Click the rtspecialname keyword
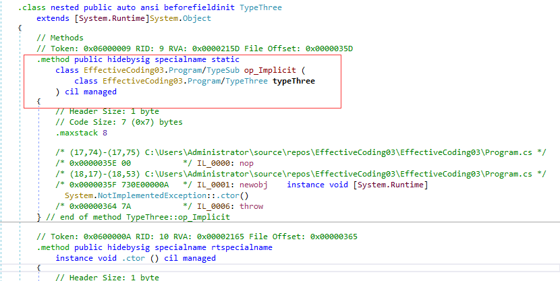The width and height of the screenshot is (560, 281). 242,247
